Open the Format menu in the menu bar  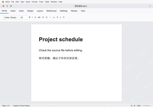pos(34,2)
